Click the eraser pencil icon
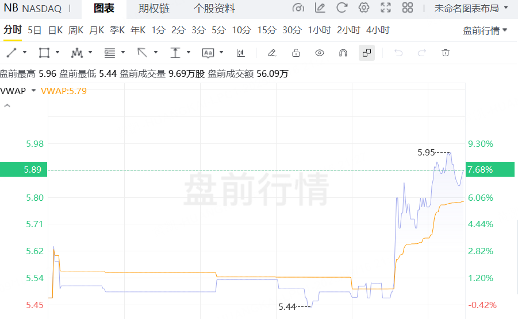518x319 pixels. (x=272, y=53)
